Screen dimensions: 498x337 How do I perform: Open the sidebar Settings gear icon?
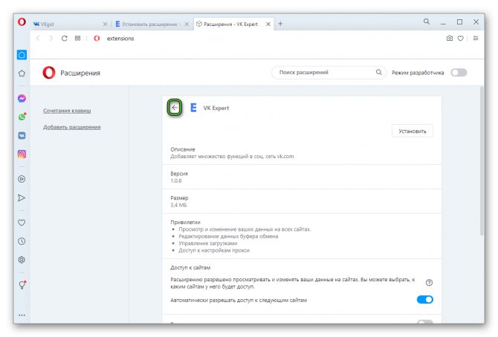[22, 260]
